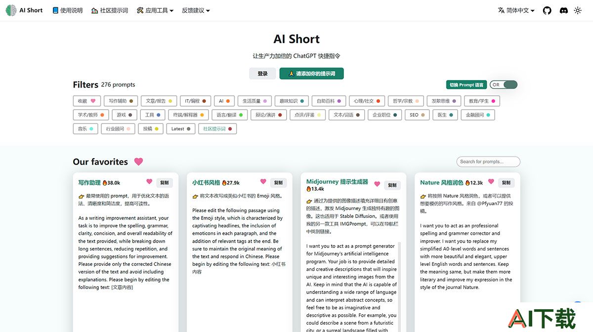
Task: Toggle the 语言/翻译 filter tag
Action: [x=230, y=115]
